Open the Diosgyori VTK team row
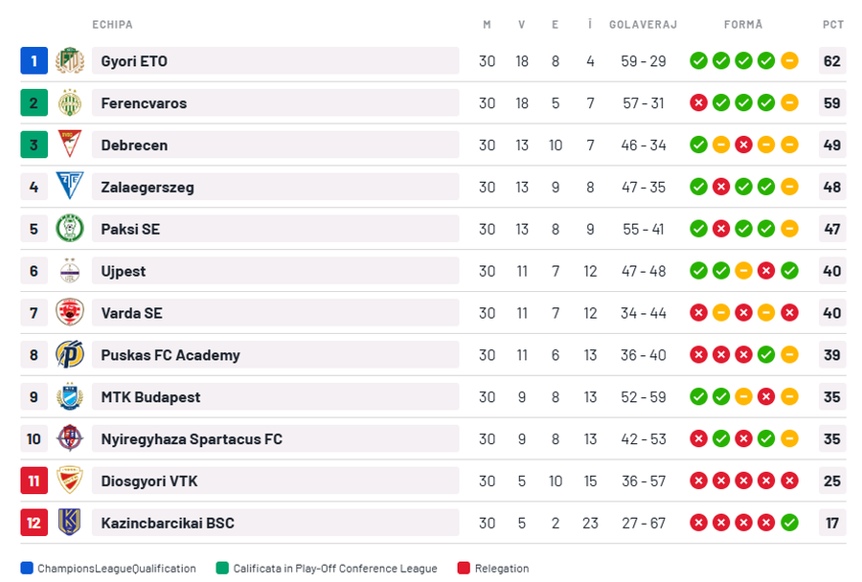862x582 pixels. 149,481
